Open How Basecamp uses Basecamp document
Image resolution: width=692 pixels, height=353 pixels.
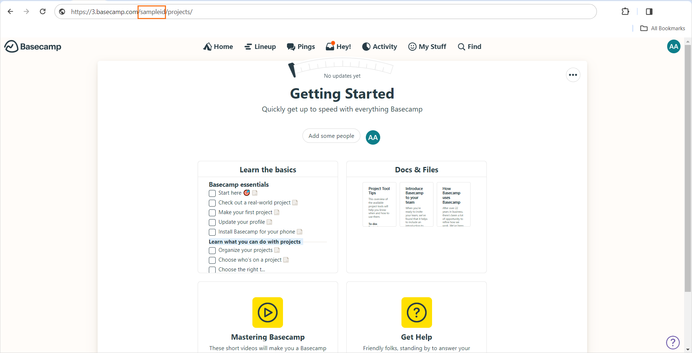pyautogui.click(x=454, y=204)
